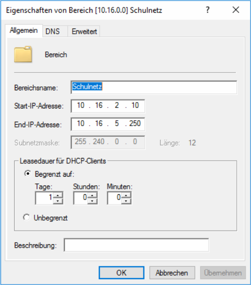Click the Bereich folder icon
The width and height of the screenshot is (251, 285).
23,54
